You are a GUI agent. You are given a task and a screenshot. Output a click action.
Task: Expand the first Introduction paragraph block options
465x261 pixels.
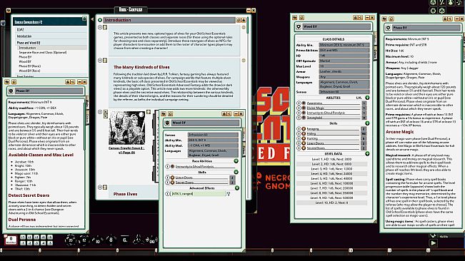(x=100, y=27)
